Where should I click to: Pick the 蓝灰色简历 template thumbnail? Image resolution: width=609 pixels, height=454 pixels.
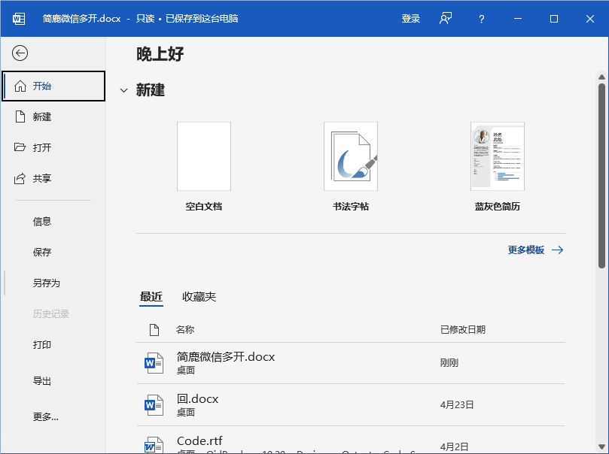(x=498, y=156)
